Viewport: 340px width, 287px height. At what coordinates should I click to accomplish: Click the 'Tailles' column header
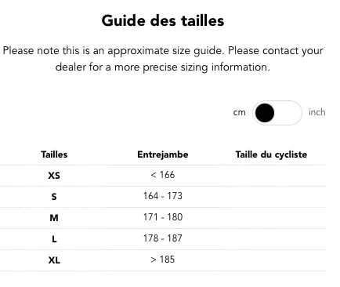point(54,154)
